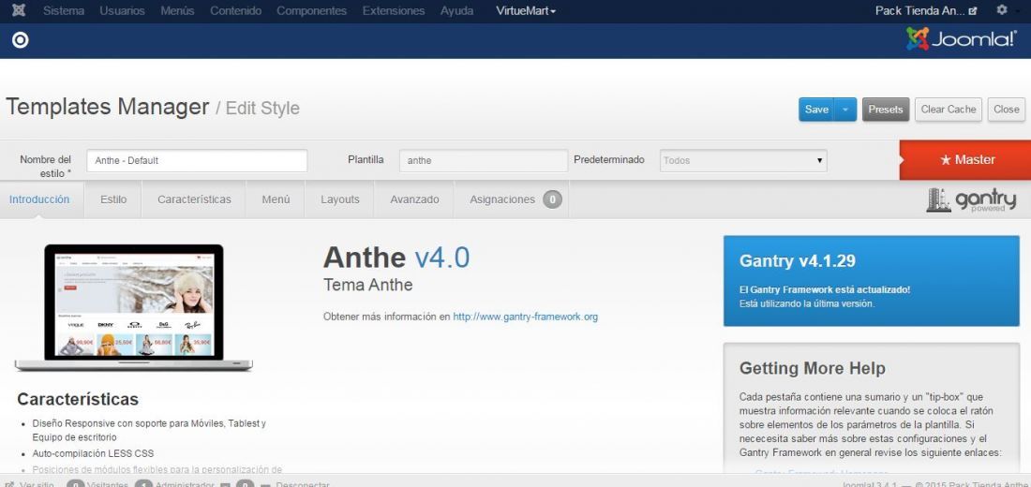
Task: Open the Usuarios menu
Action: click(x=122, y=10)
